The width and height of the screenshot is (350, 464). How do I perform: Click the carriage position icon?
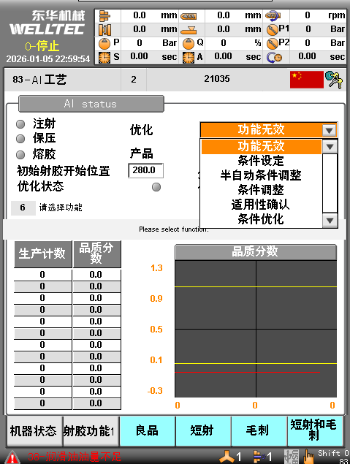(189, 30)
